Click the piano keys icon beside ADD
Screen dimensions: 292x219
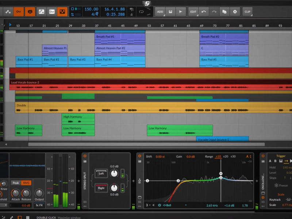click(170, 12)
